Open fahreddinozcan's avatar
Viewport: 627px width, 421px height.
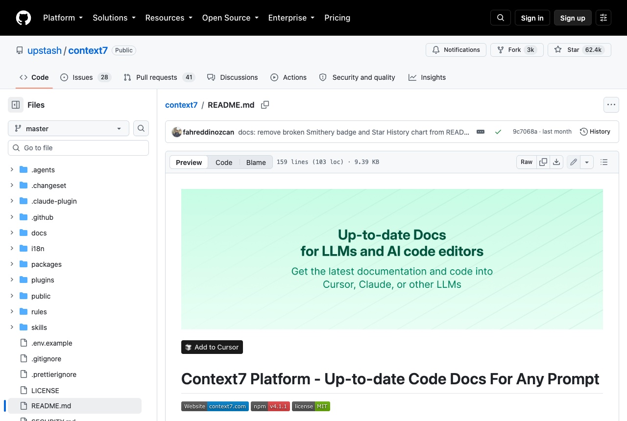click(x=177, y=132)
